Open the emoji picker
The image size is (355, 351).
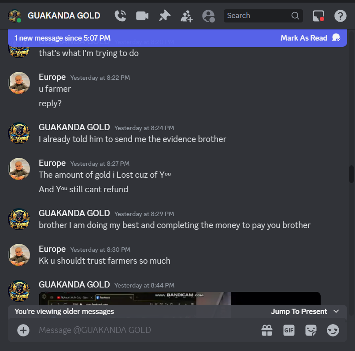[x=333, y=330]
